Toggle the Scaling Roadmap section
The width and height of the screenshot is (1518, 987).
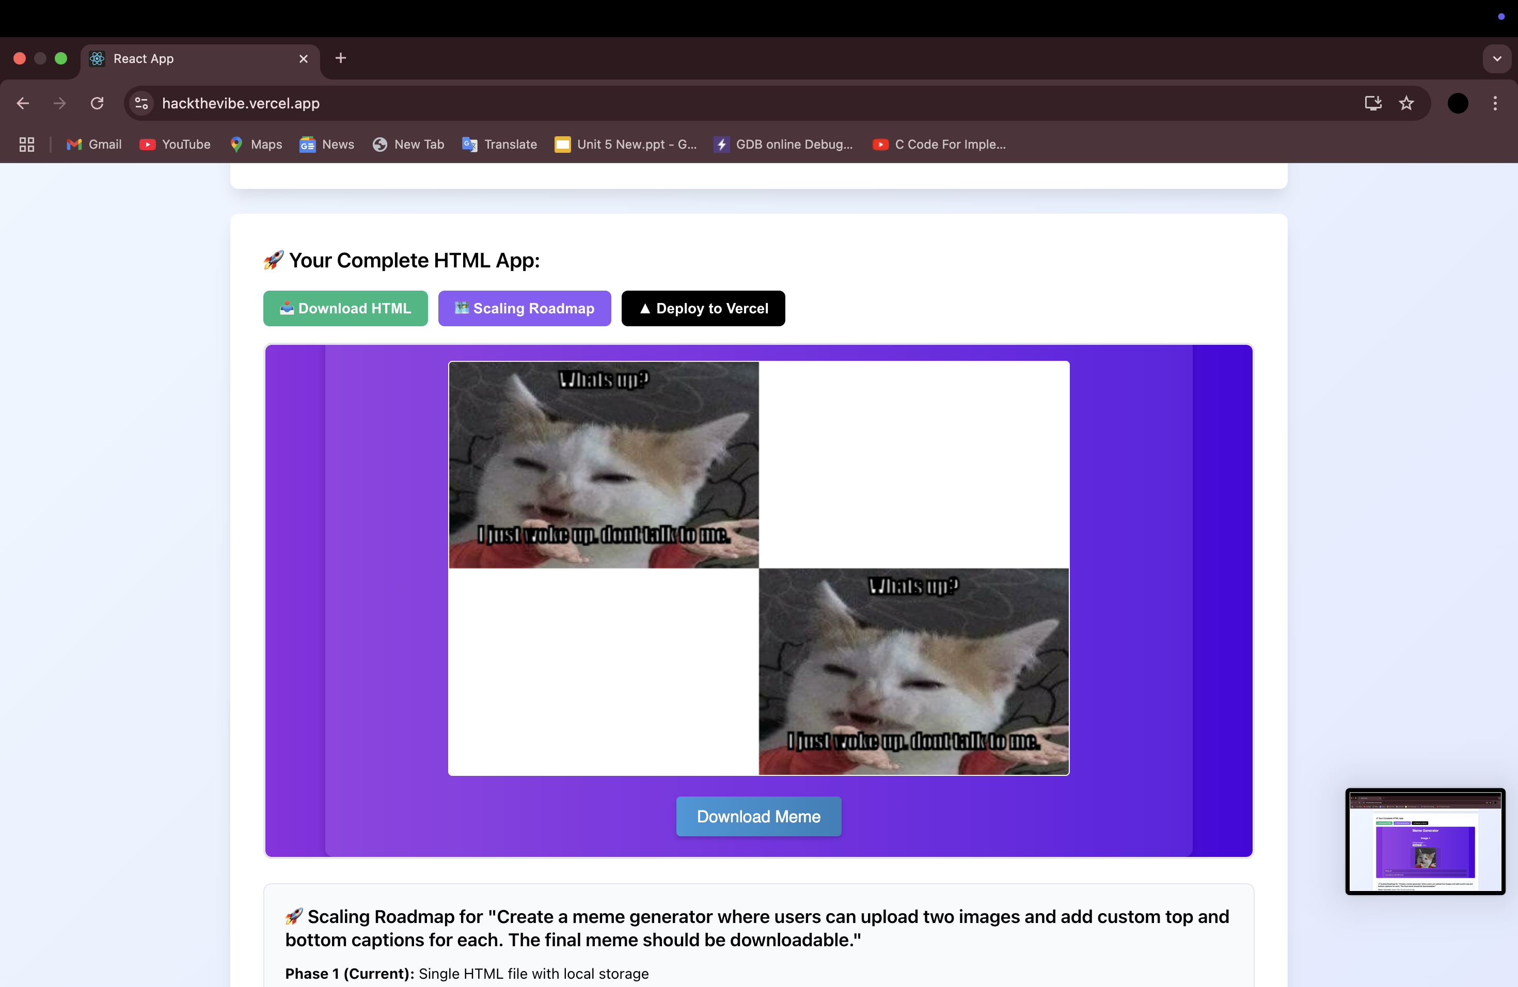coord(524,309)
